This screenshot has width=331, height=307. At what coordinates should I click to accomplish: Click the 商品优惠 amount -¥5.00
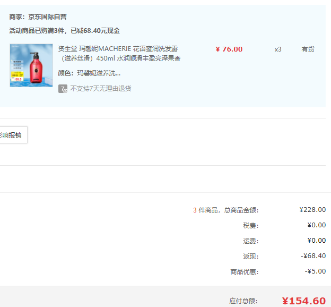coord(315,271)
